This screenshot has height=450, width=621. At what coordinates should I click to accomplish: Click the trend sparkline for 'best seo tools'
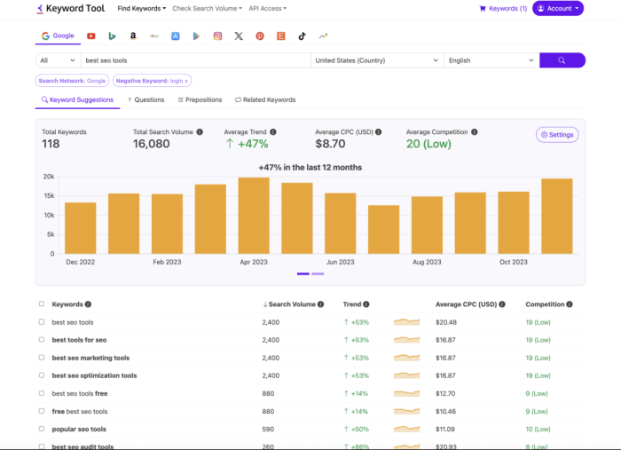coord(406,322)
